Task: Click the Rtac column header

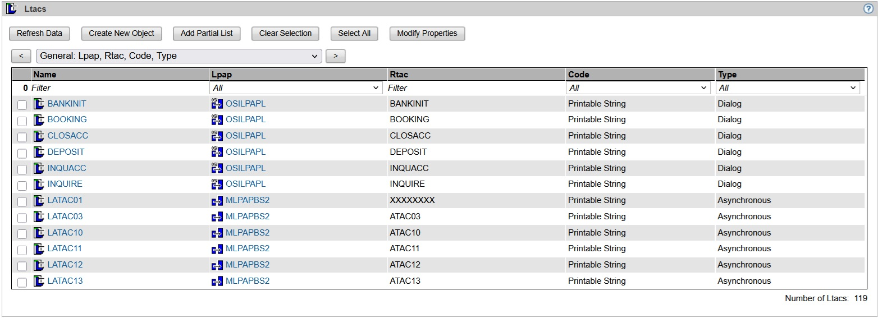Action: tap(399, 75)
